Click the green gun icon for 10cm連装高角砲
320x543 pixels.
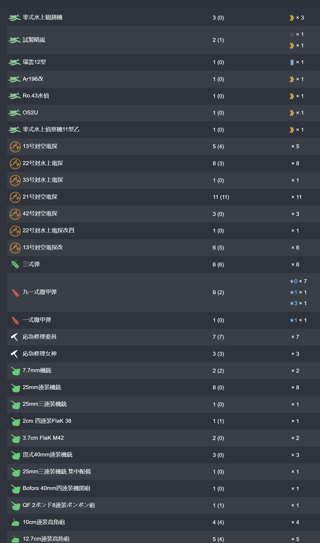click(15, 522)
